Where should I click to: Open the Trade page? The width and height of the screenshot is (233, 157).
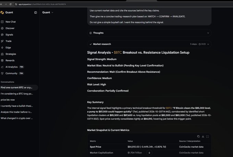coord(9,41)
